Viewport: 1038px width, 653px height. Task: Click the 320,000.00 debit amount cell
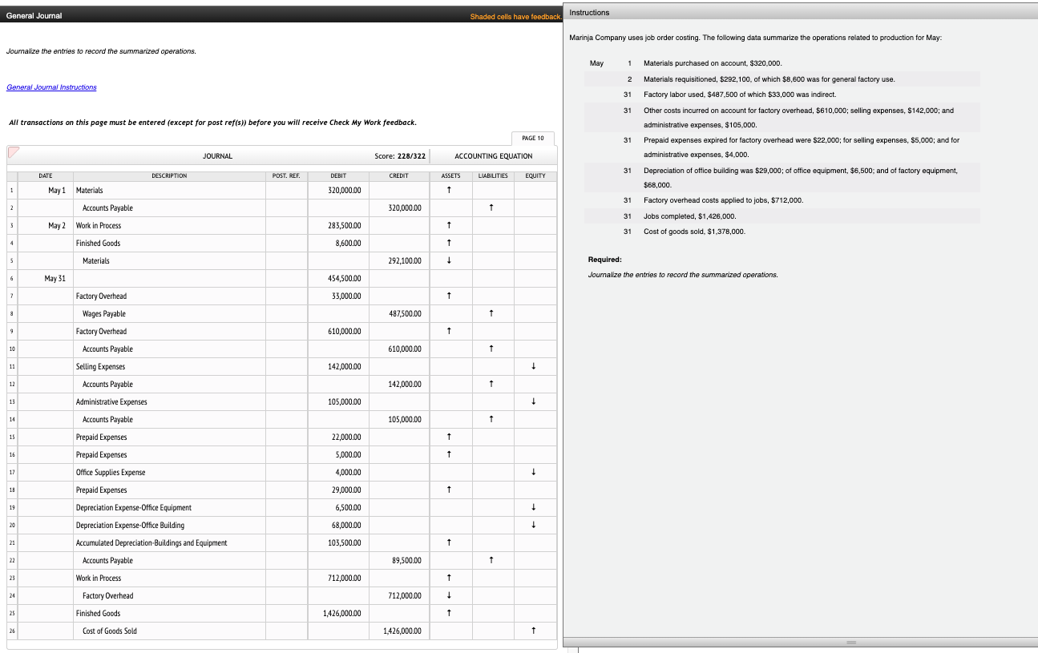(x=338, y=190)
